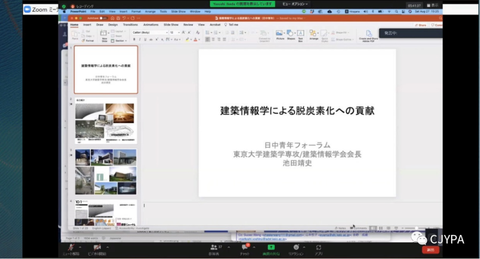Click the Zoom recording indicator
The width and height of the screenshot is (480, 259).
pyautogui.click(x=83, y=6)
